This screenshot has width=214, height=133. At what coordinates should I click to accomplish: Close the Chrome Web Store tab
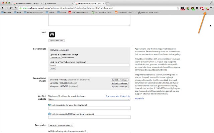click(41, 4)
